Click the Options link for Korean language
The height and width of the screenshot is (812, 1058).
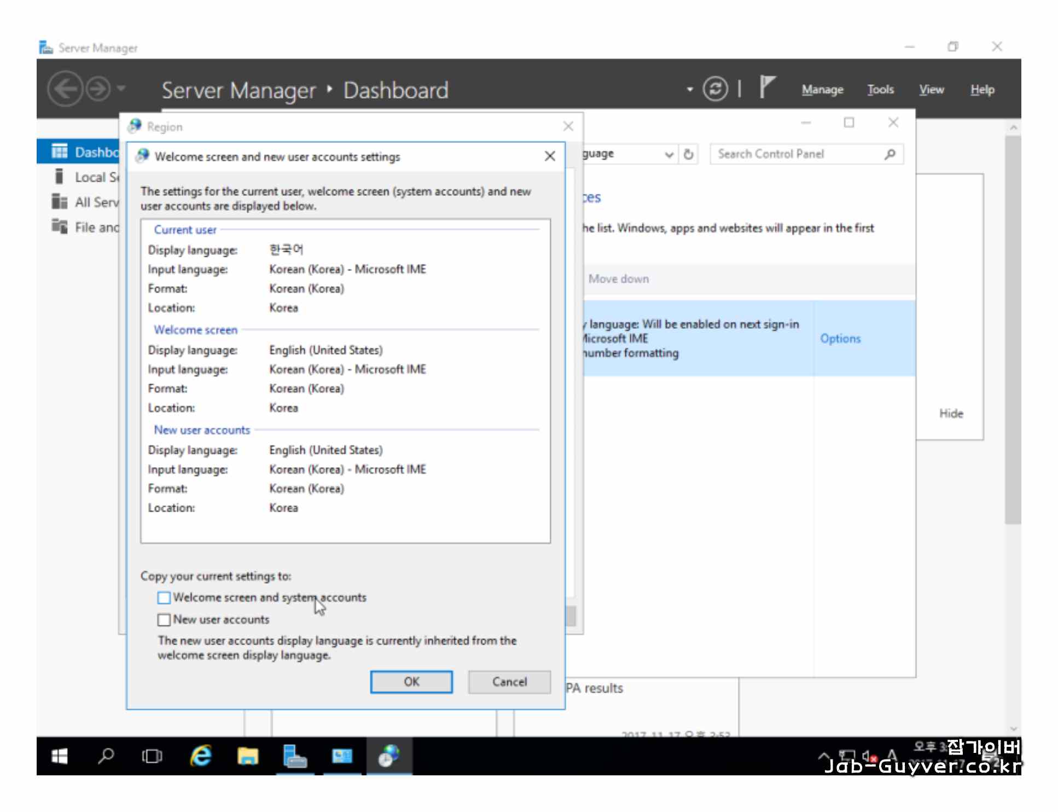[x=840, y=339]
